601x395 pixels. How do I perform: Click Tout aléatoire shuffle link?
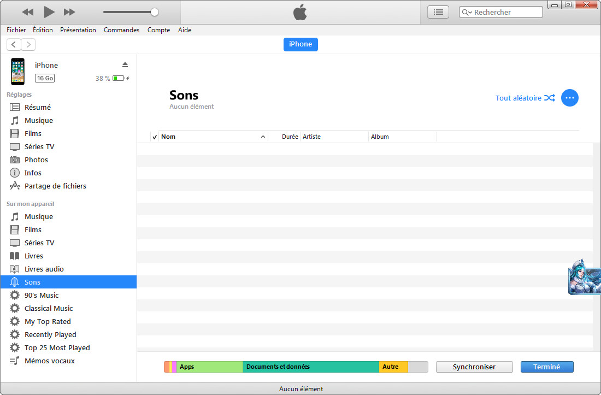click(x=525, y=98)
